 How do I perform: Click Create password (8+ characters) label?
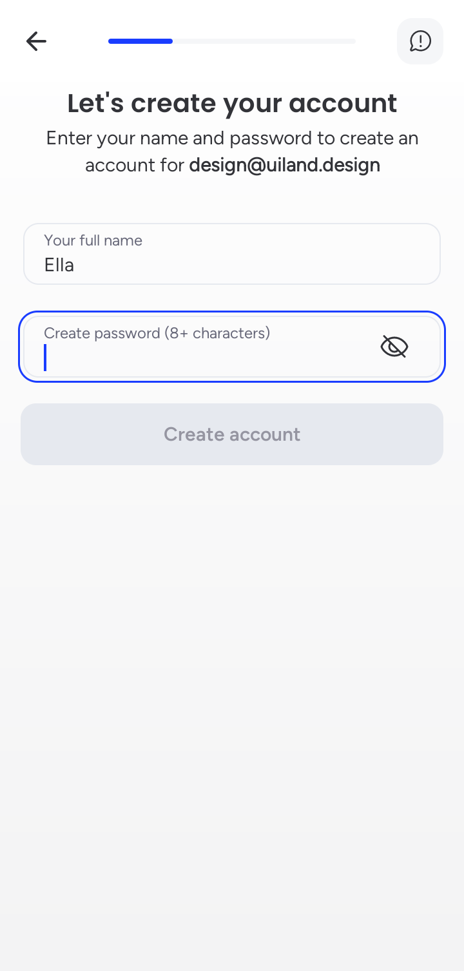pyautogui.click(x=157, y=333)
